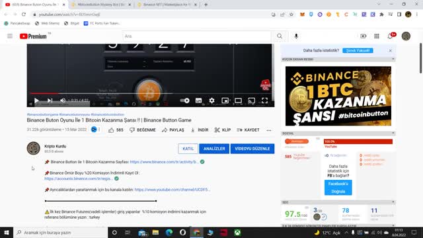
Task: Mute the video volume
Action: pyautogui.click(x=63, y=100)
